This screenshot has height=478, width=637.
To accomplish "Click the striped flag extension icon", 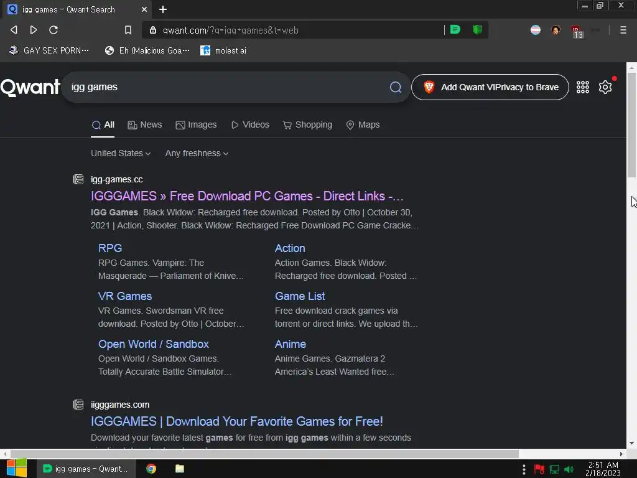I will click(536, 30).
